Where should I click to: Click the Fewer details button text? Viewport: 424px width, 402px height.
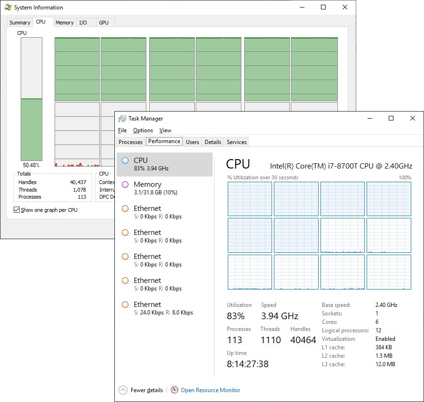point(147,390)
